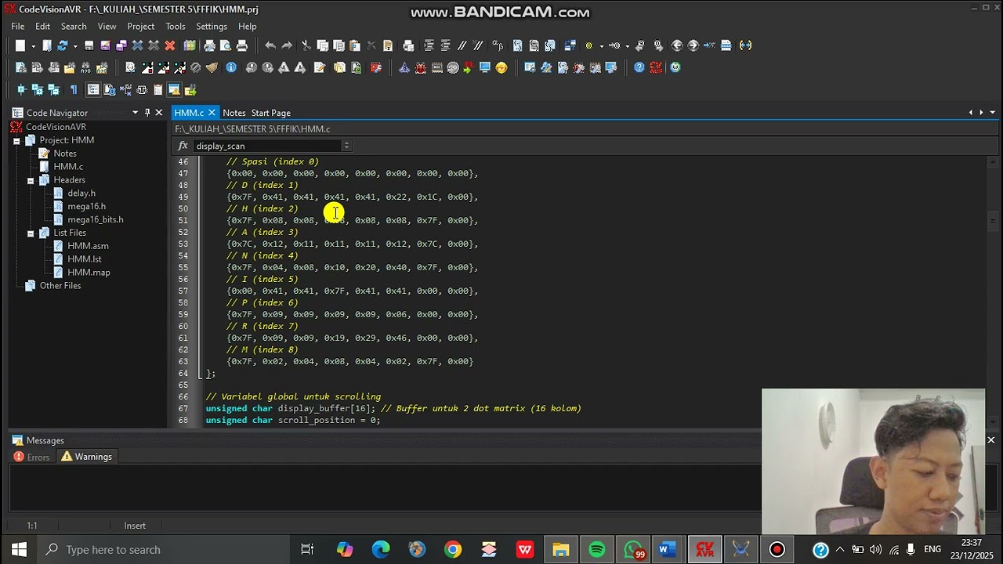Viewport: 1003px width, 564px height.
Task: Open the display_scan function combo box
Action: click(273, 146)
